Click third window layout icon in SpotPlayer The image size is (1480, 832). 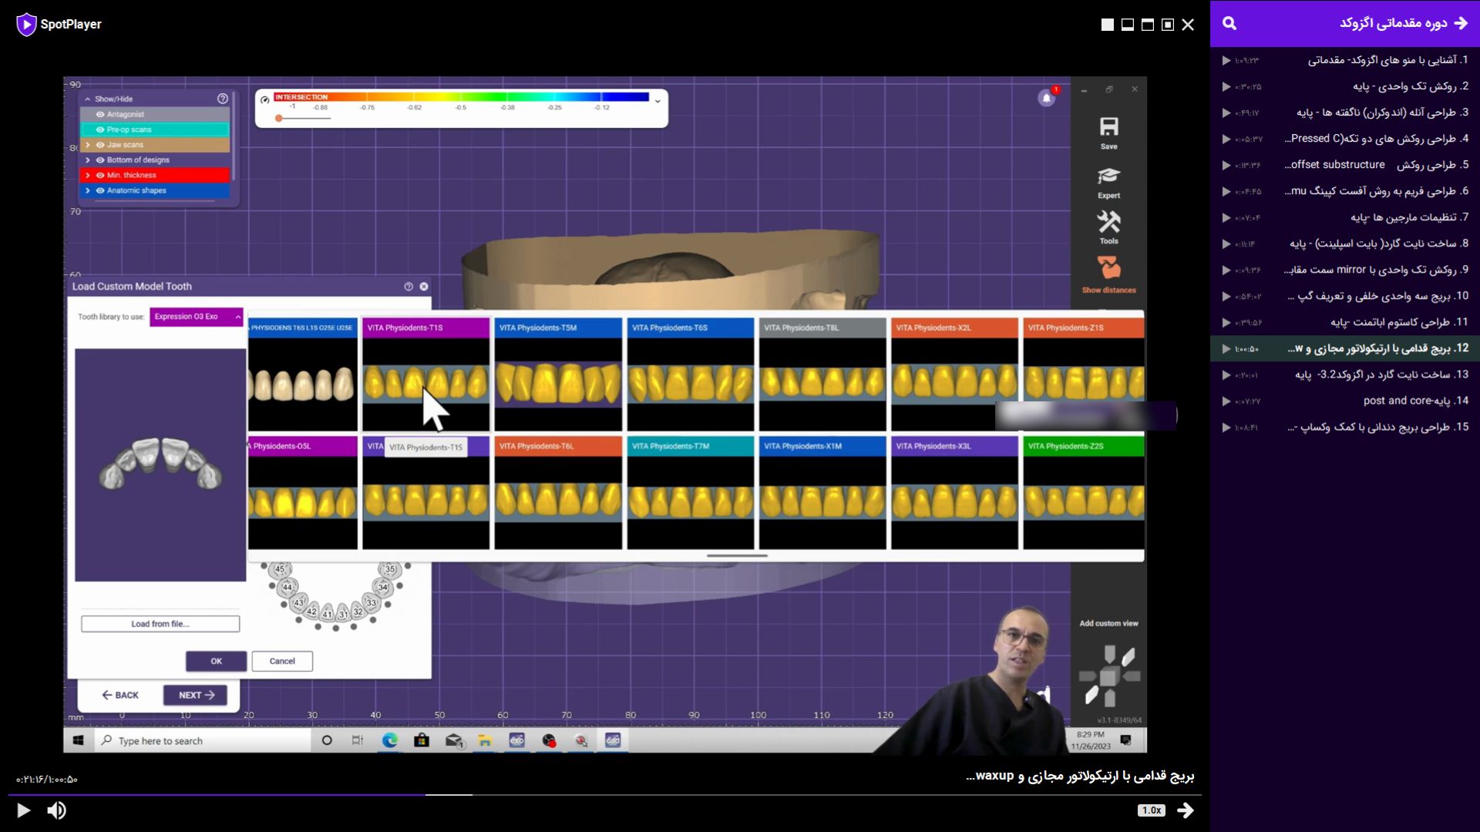click(1148, 25)
